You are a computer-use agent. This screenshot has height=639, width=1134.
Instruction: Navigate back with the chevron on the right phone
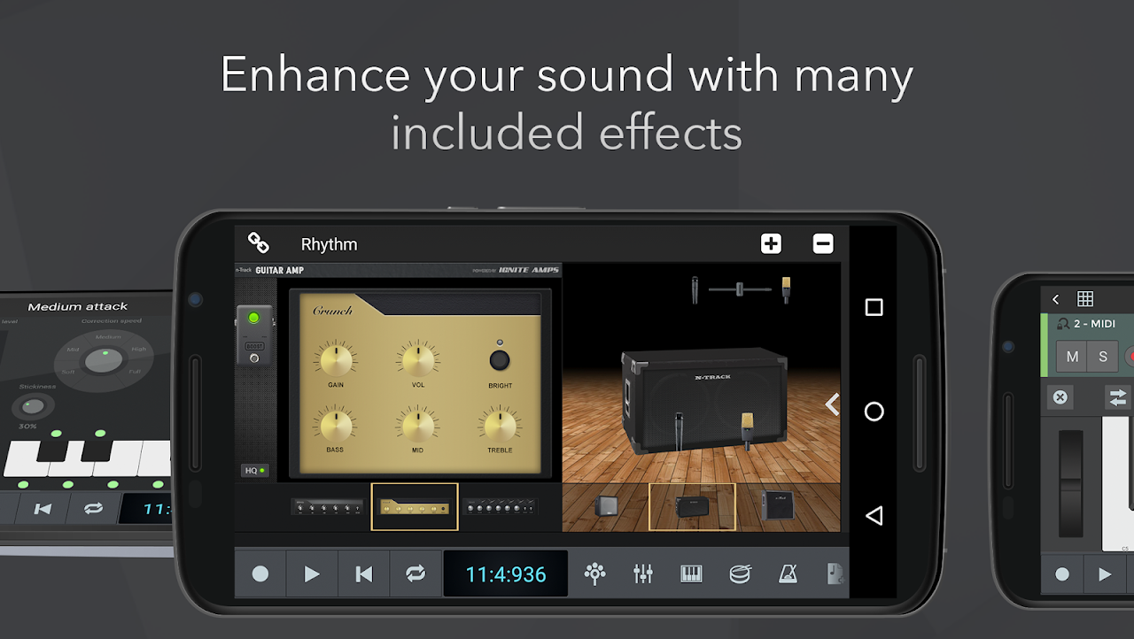(1054, 299)
